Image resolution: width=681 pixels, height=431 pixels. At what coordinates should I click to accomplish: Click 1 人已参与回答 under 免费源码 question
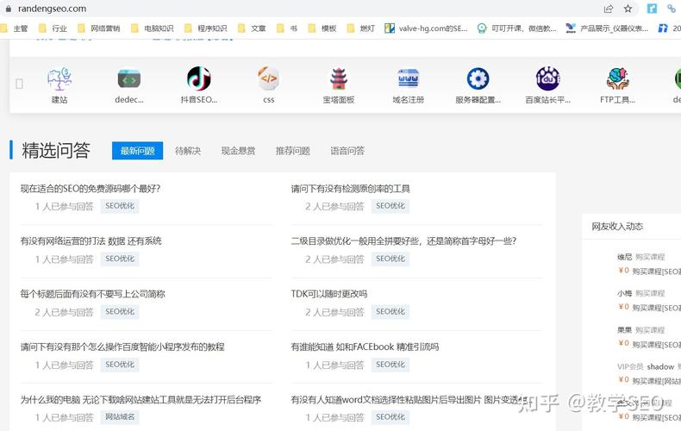pos(65,206)
